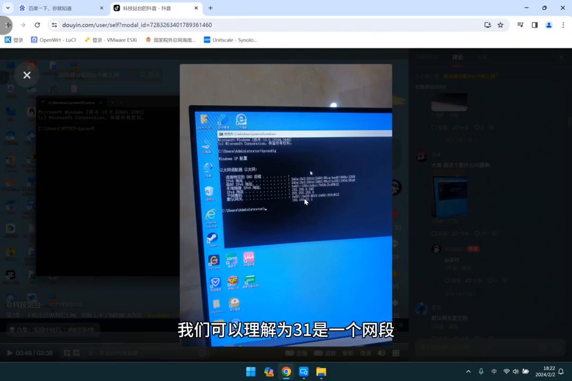This screenshot has width=572, height=381.
Task: Bookmark this page with the star icon
Action: click(x=501, y=25)
